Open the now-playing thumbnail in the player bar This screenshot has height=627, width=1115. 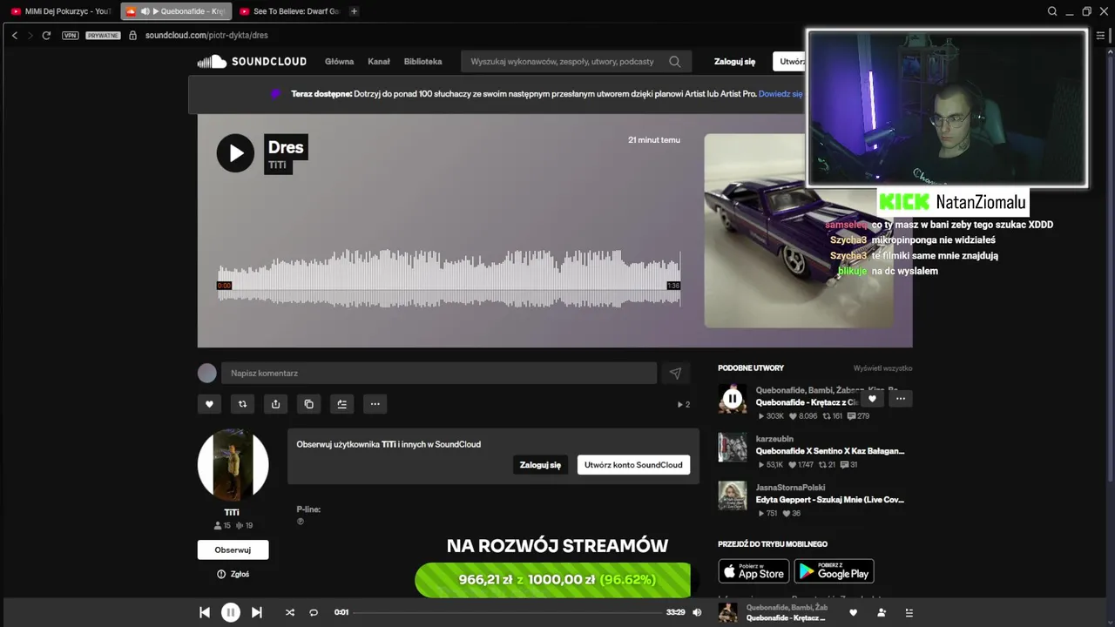point(728,612)
